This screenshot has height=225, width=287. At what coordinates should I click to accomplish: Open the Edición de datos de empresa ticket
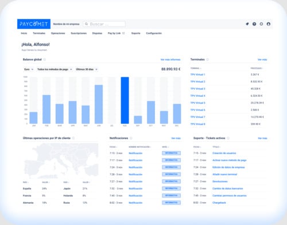(x=228, y=167)
